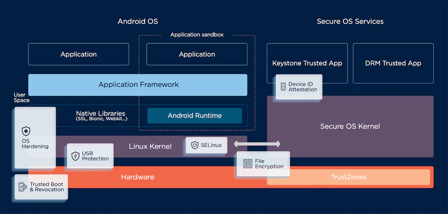Screen dimensions: 448x214
Task: Click the TrustZones bar
Action: [349, 177]
